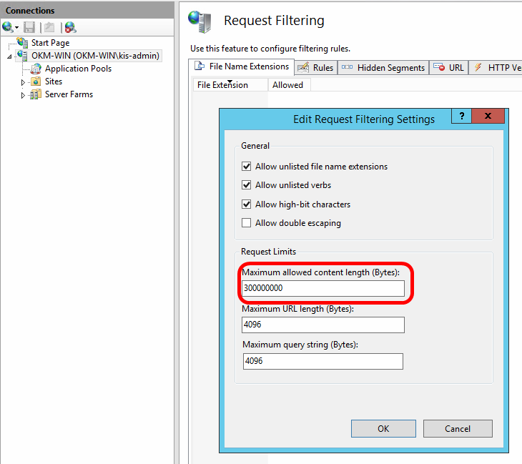Image resolution: width=522 pixels, height=464 pixels.
Task: Click the Cancel button in the dialog
Action: pyautogui.click(x=458, y=428)
